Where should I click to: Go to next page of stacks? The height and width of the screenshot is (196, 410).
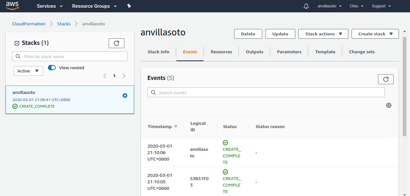pos(124,76)
